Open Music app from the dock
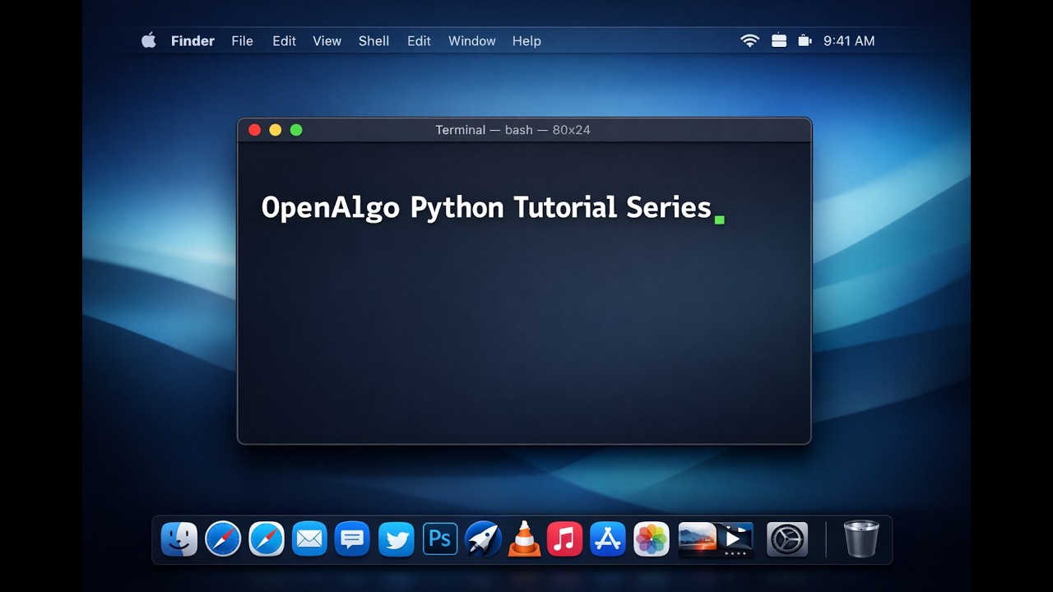This screenshot has height=592, width=1053. (564, 539)
